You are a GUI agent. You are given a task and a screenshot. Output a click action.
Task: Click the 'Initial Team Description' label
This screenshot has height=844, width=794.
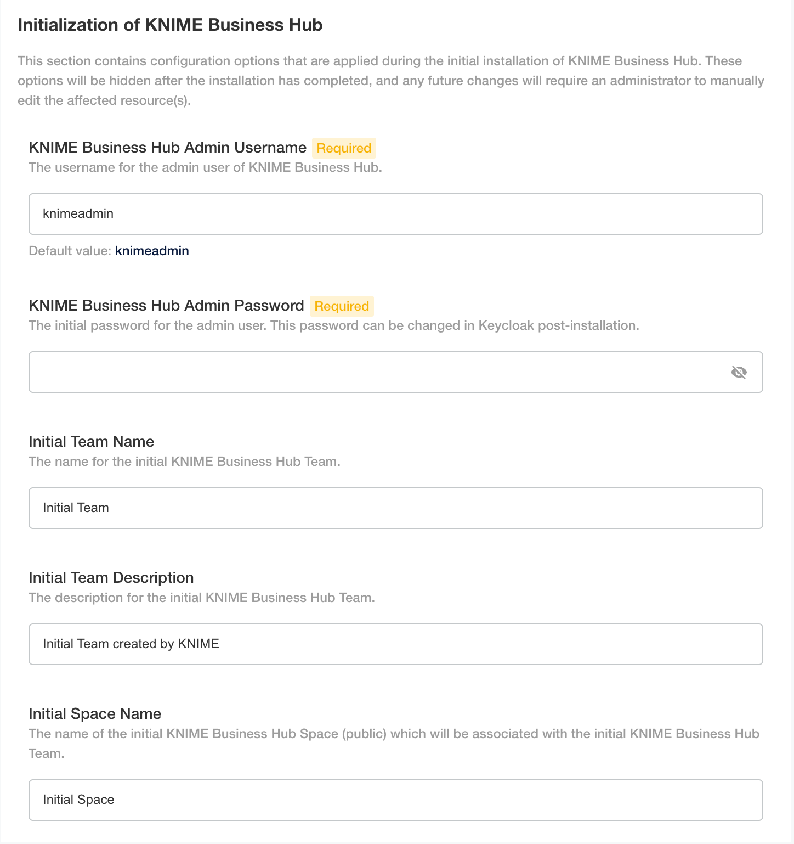click(111, 578)
